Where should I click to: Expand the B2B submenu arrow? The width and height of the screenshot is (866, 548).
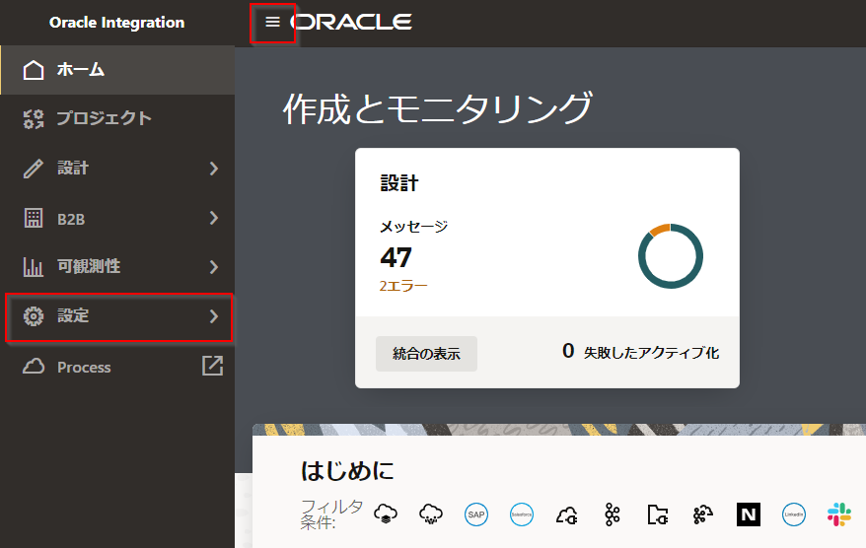(214, 218)
